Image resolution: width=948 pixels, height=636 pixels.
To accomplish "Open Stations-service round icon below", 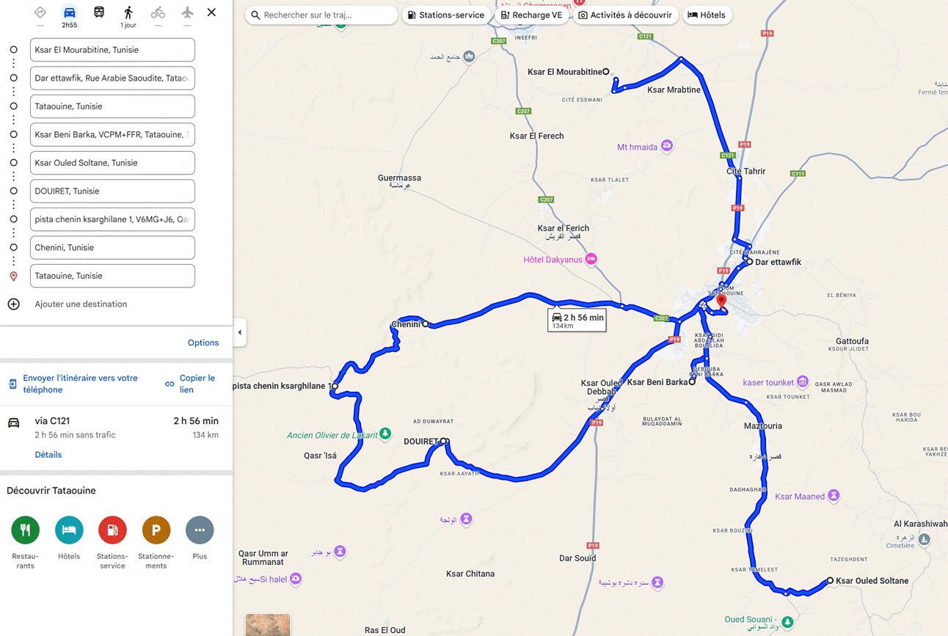I will pyautogui.click(x=112, y=530).
